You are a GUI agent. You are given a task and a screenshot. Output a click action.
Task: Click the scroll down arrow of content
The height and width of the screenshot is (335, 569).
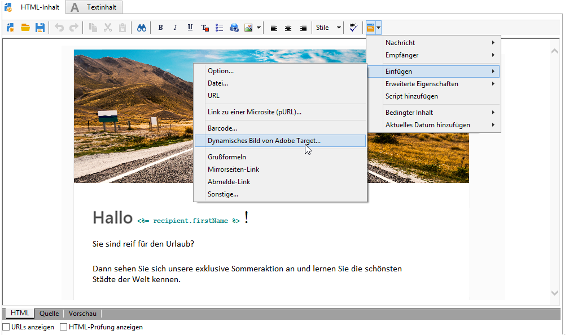(x=554, y=293)
